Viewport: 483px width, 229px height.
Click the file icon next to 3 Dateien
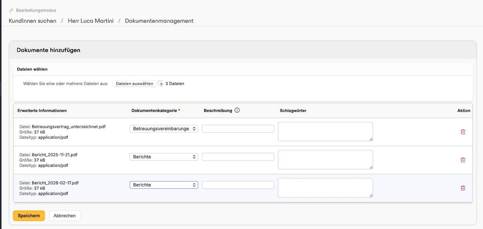click(161, 84)
